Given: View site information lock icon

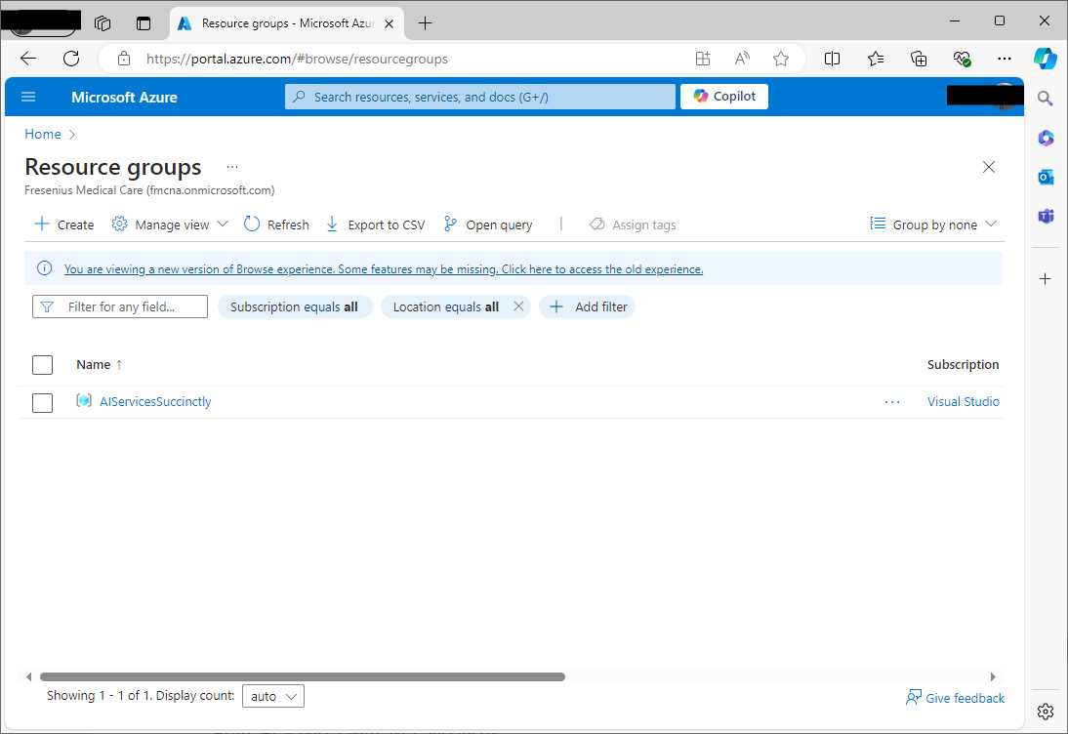Looking at the screenshot, I should coord(123,59).
